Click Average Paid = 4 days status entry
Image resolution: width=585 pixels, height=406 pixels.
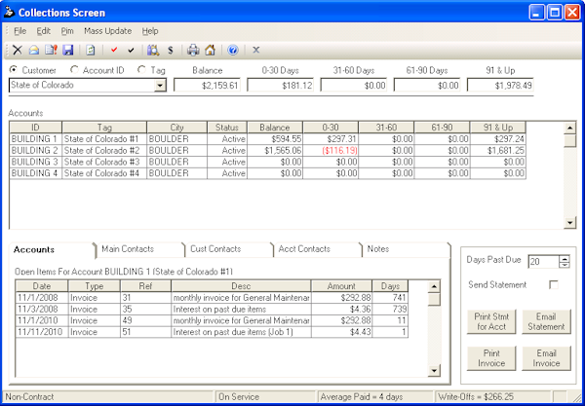point(375,396)
